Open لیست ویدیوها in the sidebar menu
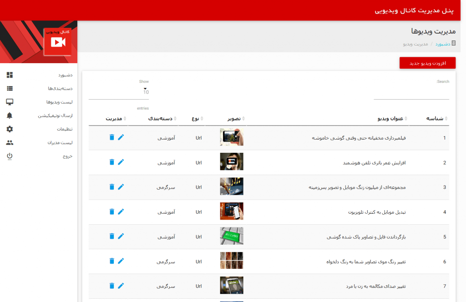The height and width of the screenshot is (302, 466). pyautogui.click(x=60, y=102)
